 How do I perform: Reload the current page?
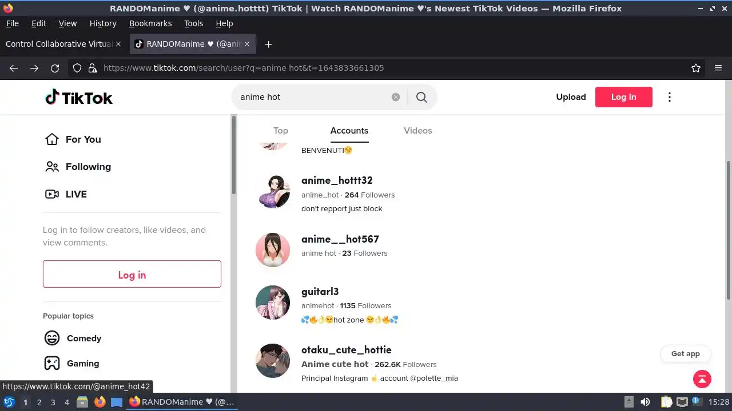click(x=55, y=68)
